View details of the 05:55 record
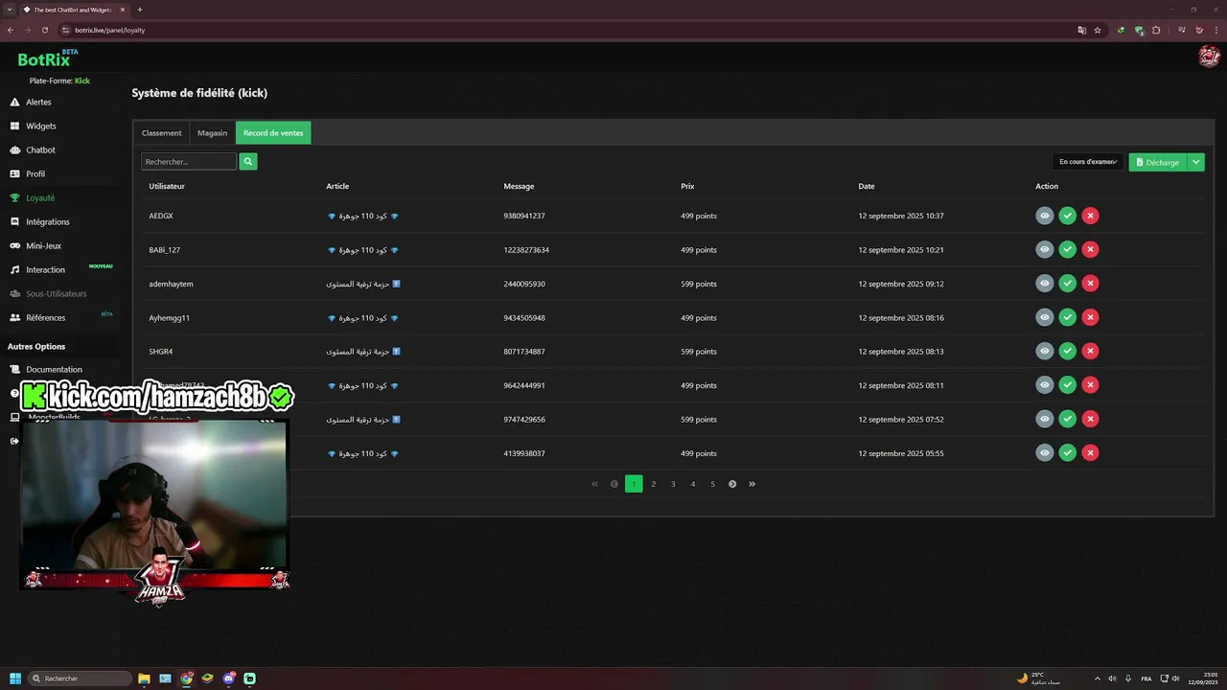Screen dimensions: 1227x690 [x=1044, y=452]
